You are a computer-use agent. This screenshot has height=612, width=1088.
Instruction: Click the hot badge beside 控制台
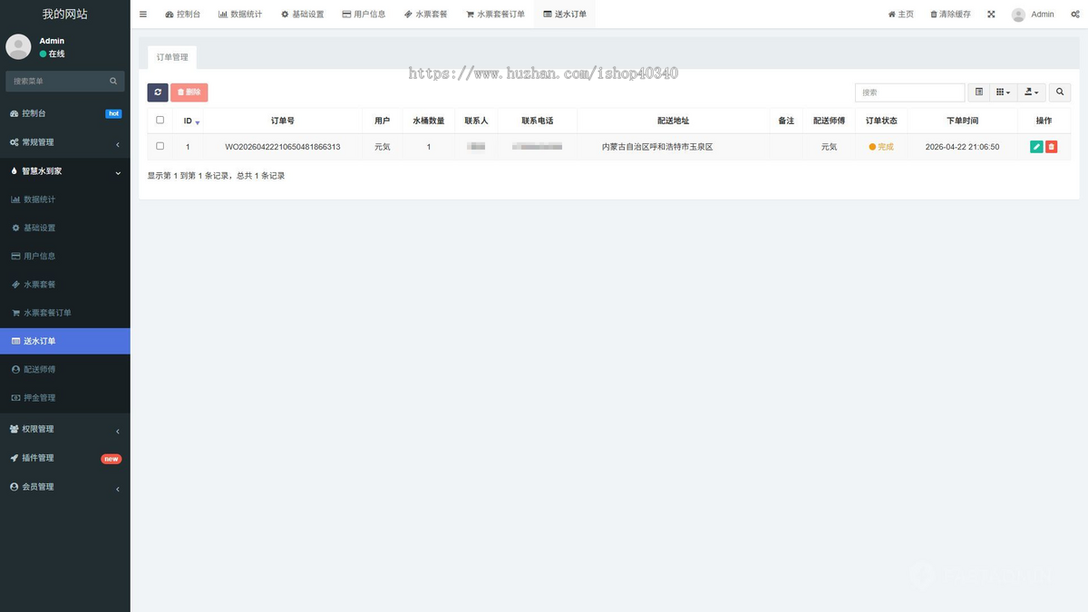pyautogui.click(x=113, y=113)
